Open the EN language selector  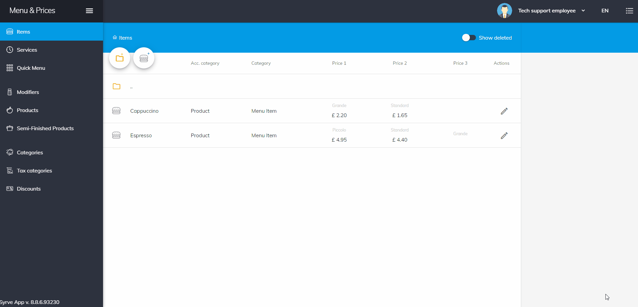[x=605, y=11]
